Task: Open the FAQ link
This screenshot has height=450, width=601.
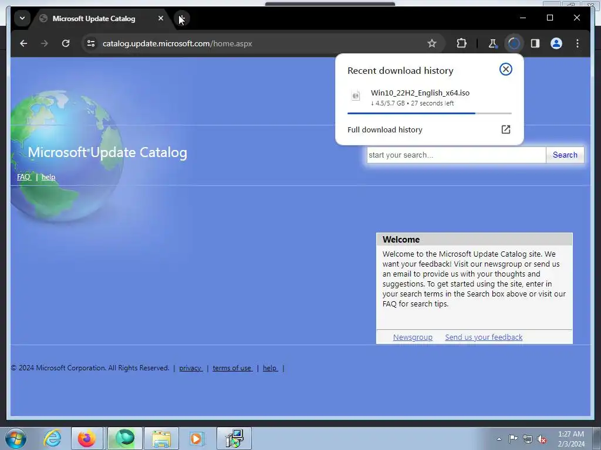Action: 23,177
